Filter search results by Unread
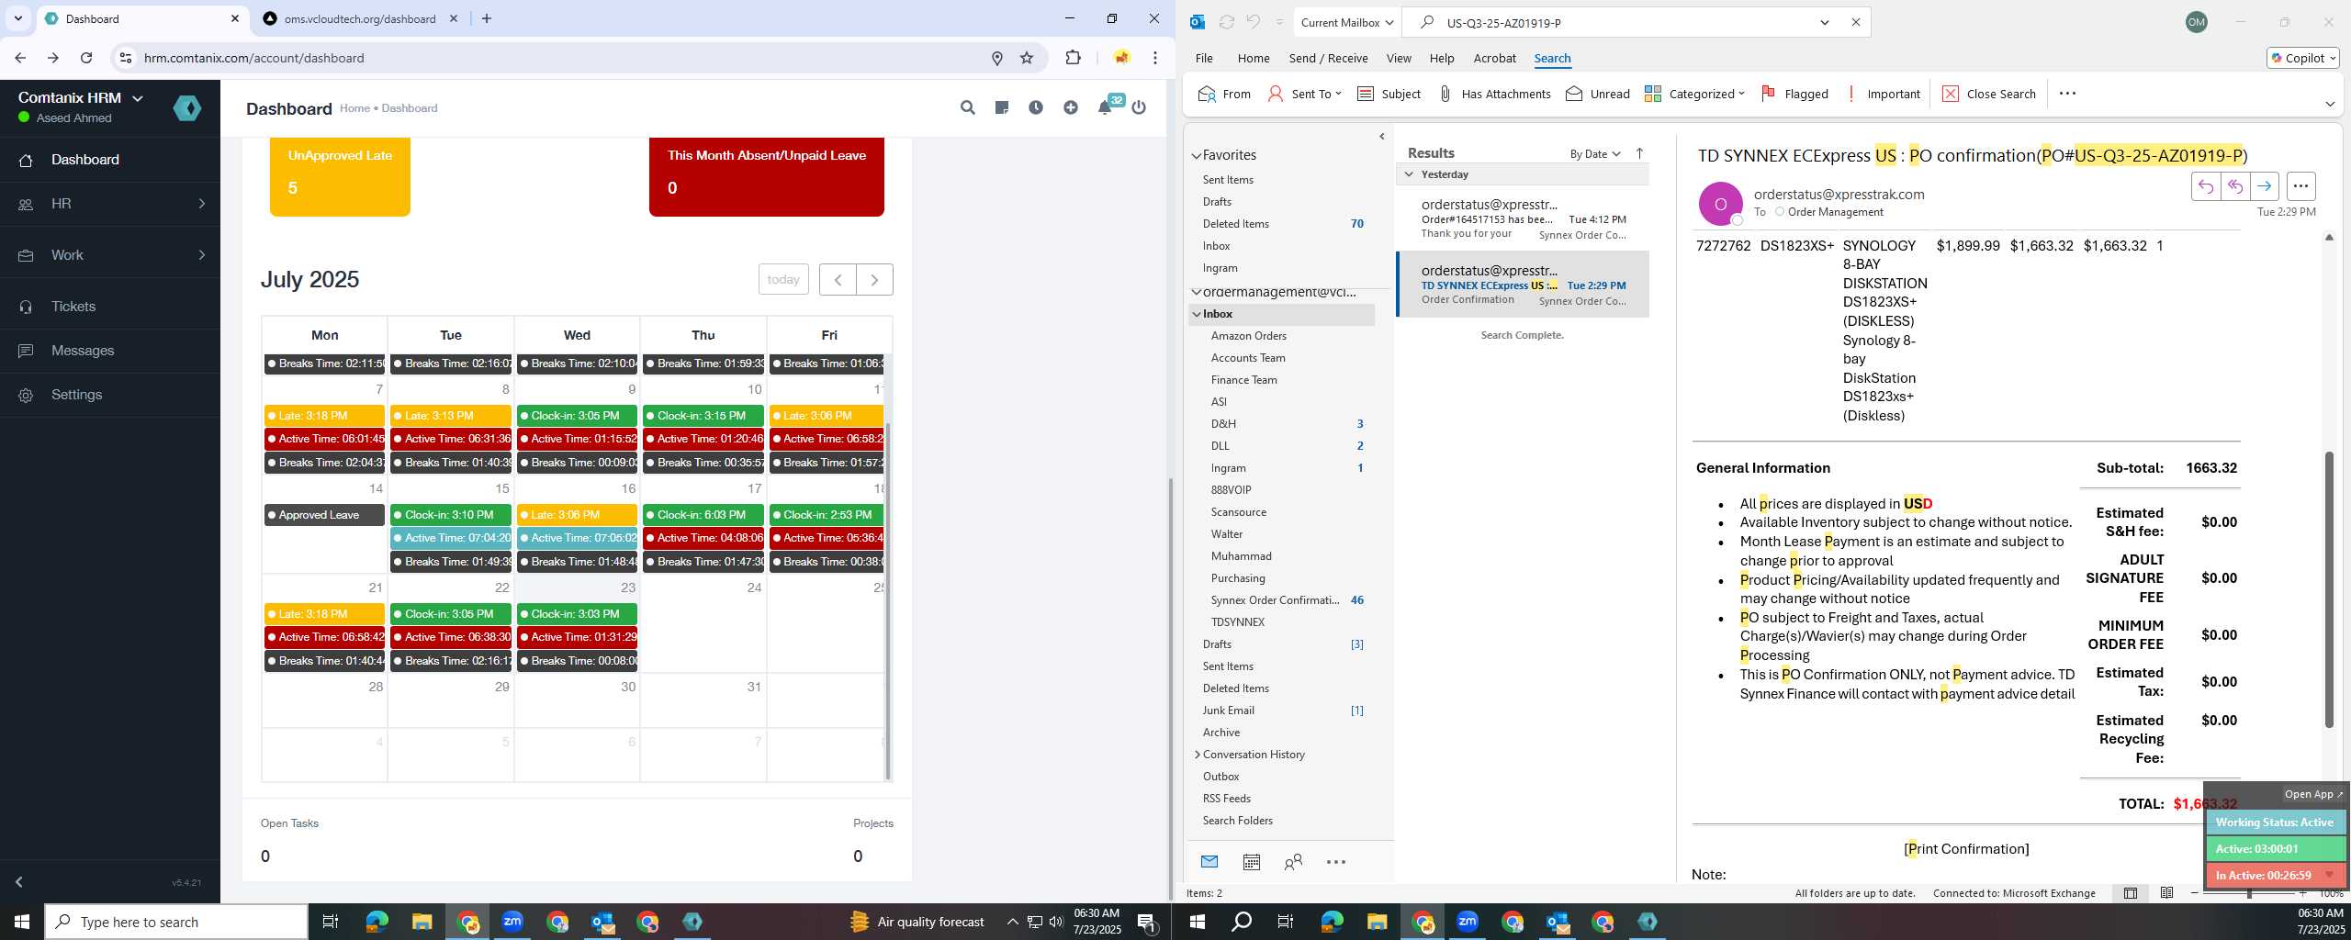Viewport: 2351px width, 940px height. point(1598,94)
